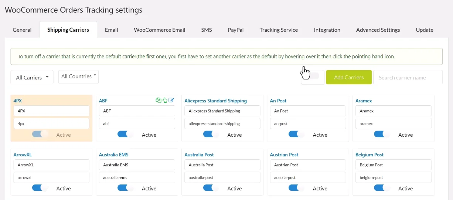Viewport: 453px width, 200px height.
Task: Click the An Post carrier title
Action: point(278,101)
